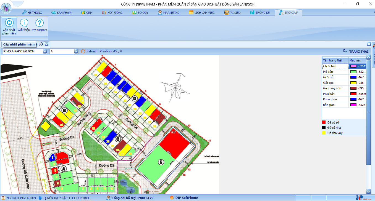Click the red swatch for Mua bán
Screen dimensions: 375x201
coord(353,94)
